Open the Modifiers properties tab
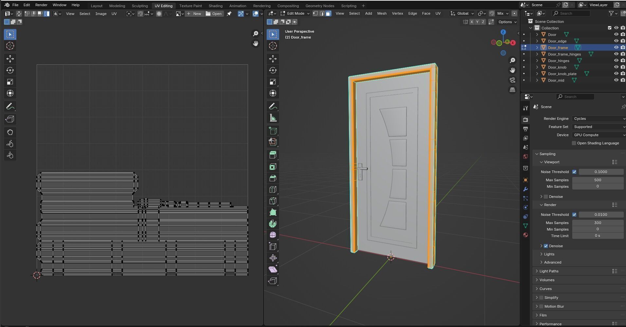The height and width of the screenshot is (327, 626). [526, 189]
